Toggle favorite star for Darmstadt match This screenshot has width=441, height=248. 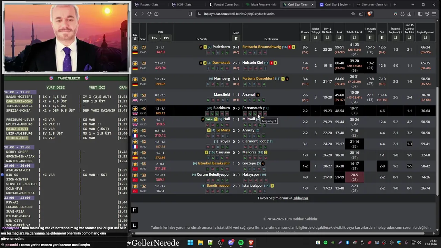pos(135,63)
